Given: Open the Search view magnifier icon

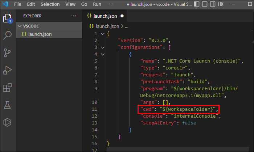Looking at the screenshot, I should pyautogui.click(x=7, y=35).
